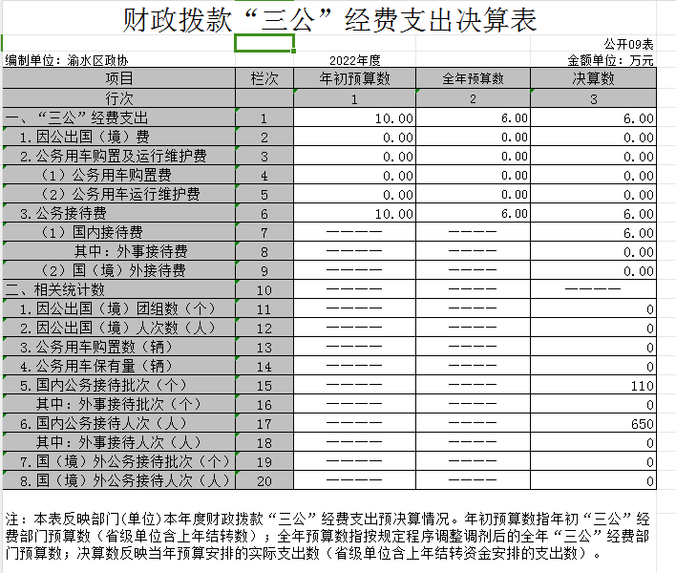
Task: Select the 年初预算数 column header
Action: point(354,78)
